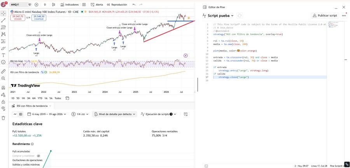Select the 5D time range
The height and width of the screenshot is (168, 350).
click(18, 98)
